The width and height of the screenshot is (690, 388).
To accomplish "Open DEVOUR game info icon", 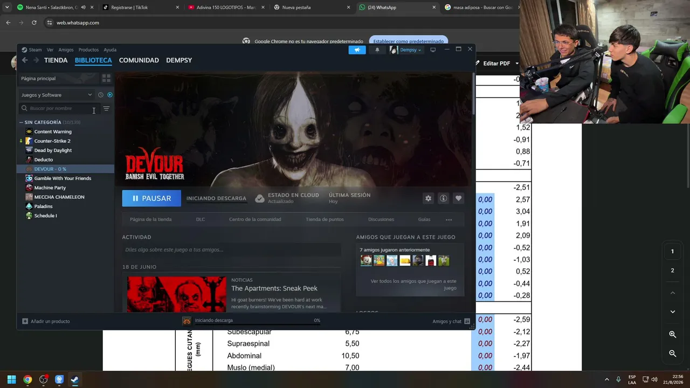I will coord(443,198).
